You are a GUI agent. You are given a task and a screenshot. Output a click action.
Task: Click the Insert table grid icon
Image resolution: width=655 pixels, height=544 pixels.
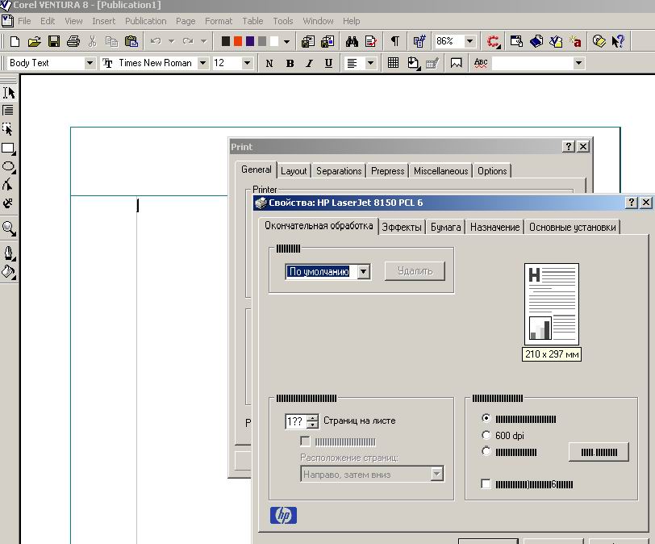393,63
